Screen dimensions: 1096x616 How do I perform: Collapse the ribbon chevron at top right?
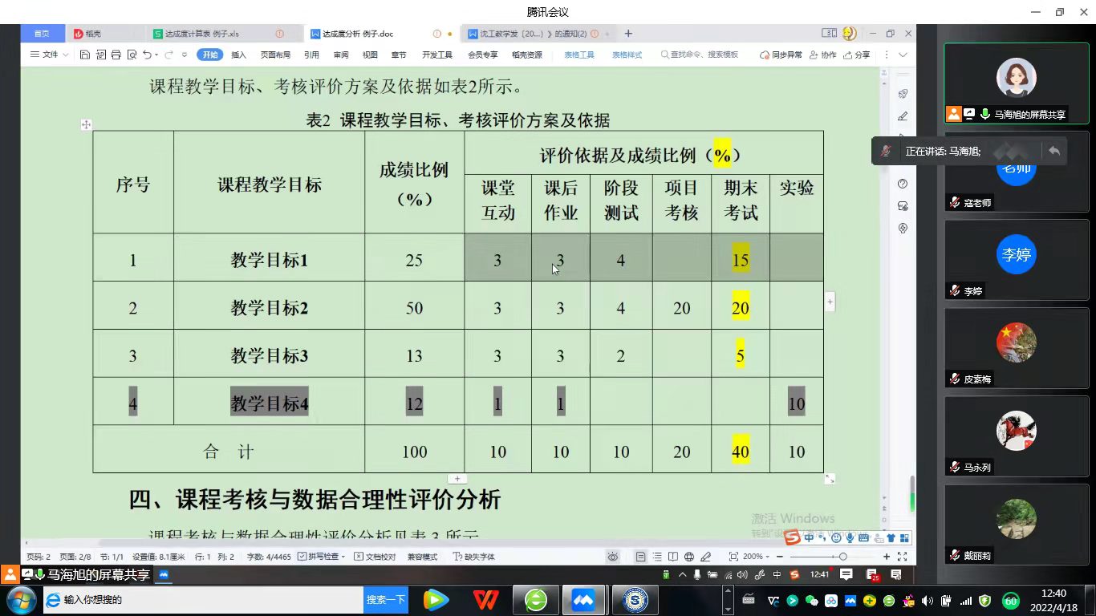tap(903, 55)
